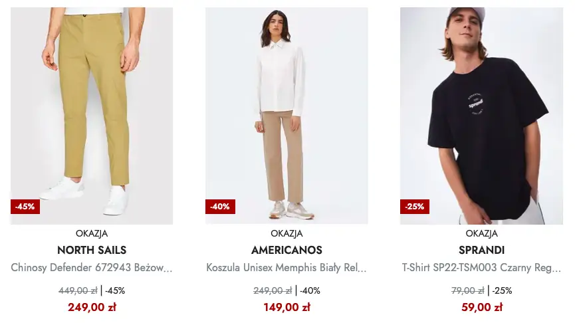This screenshot has height=323, width=575.
Task: Click the 149,00 zł sale price for shirt
Action: click(287, 307)
